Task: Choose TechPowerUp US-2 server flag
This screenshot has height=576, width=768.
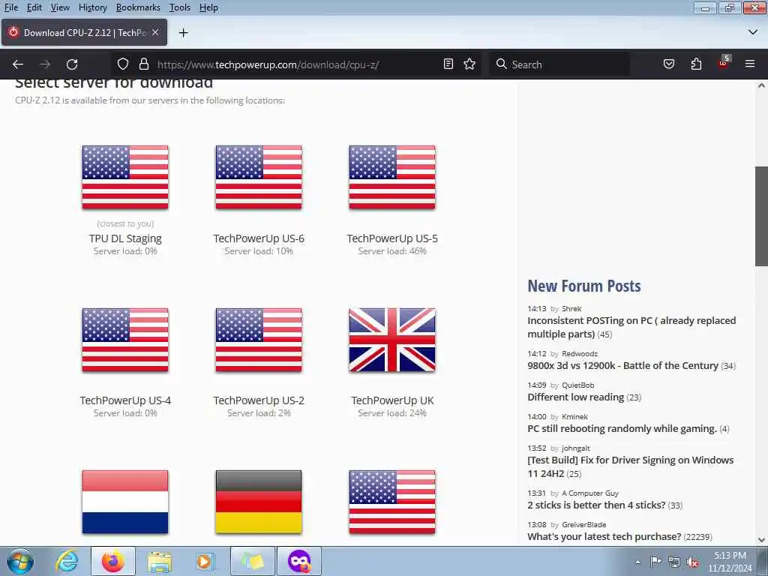Action: click(x=259, y=340)
